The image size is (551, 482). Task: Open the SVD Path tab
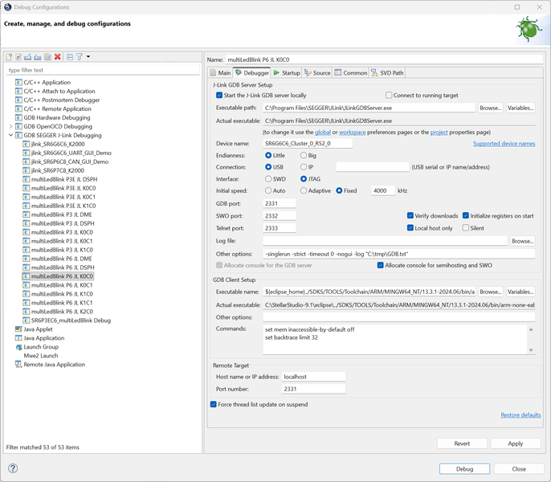(387, 73)
